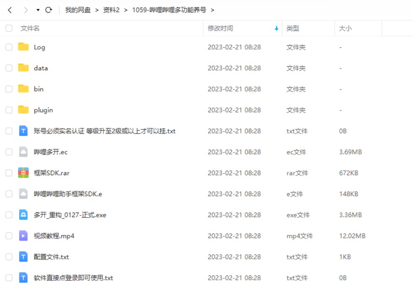
Task: Tick checkbox for 哔哩多开.ec
Action: (9, 152)
